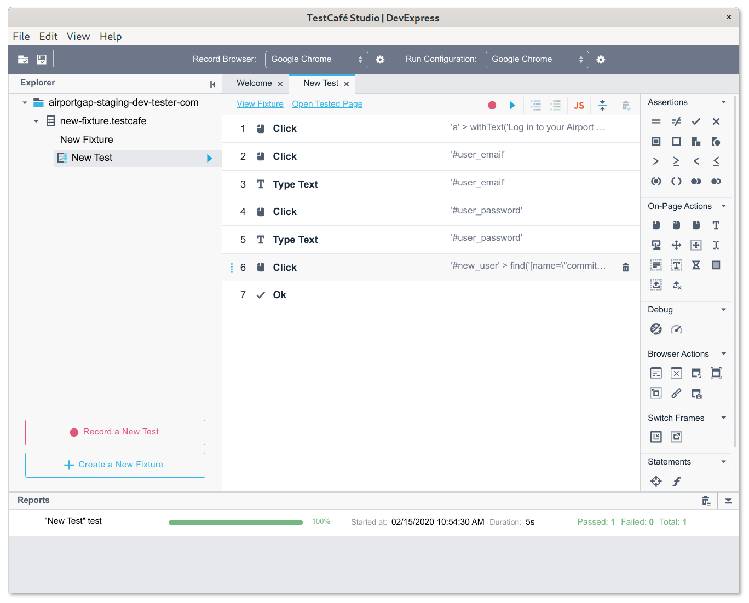Open the folder icon in the top toolbar
Screen dimensions: 749x603
click(x=23, y=60)
